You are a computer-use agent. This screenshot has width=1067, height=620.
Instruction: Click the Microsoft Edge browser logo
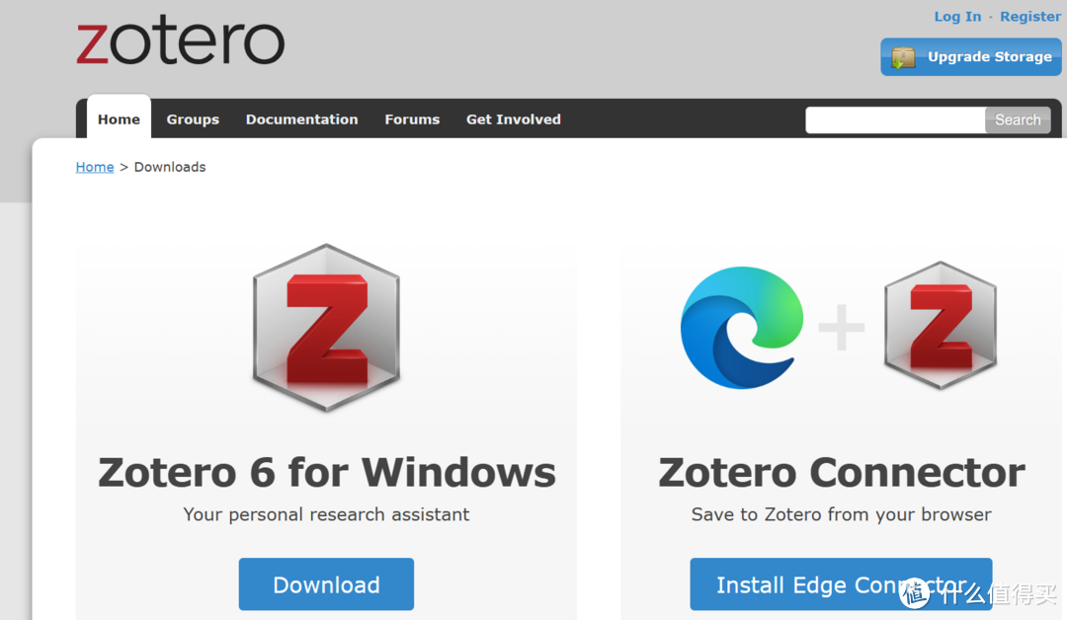[742, 328]
